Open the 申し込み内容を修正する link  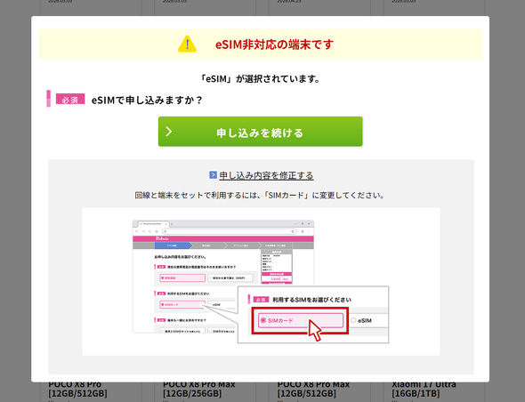[x=266, y=175]
